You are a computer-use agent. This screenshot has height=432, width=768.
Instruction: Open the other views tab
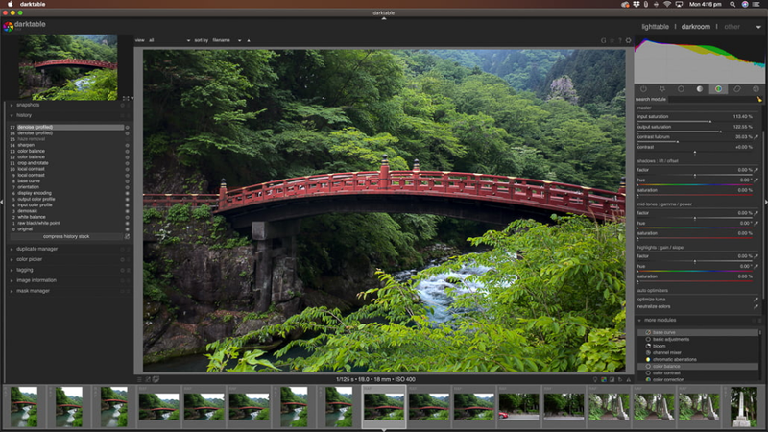(x=732, y=27)
